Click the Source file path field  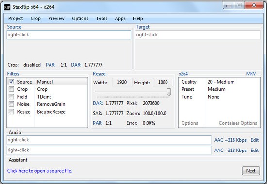(68, 35)
